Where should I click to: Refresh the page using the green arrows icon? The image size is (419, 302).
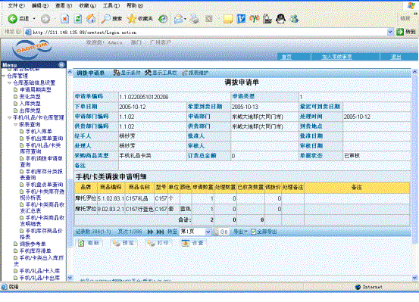point(78,19)
